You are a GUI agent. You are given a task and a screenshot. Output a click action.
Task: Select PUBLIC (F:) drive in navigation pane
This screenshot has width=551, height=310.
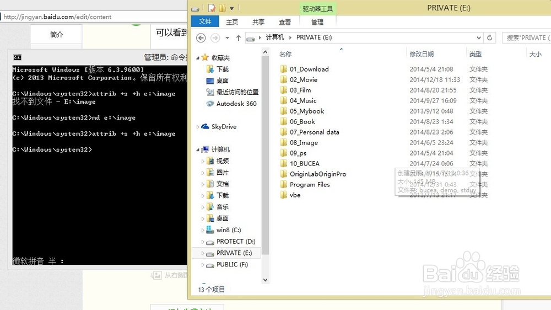(232, 264)
